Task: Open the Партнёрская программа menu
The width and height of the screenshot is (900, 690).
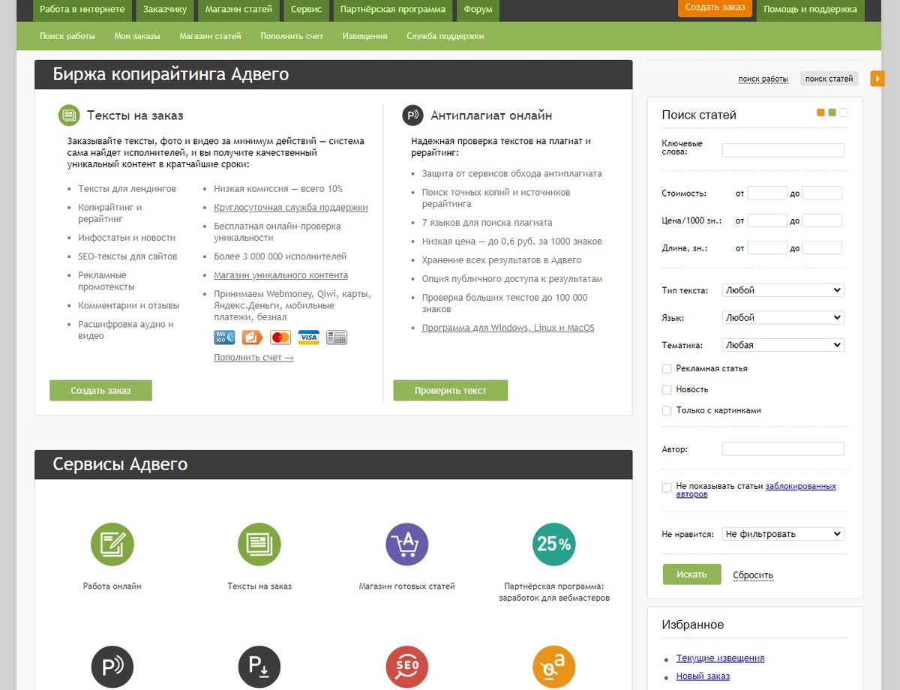Action: coord(393,10)
